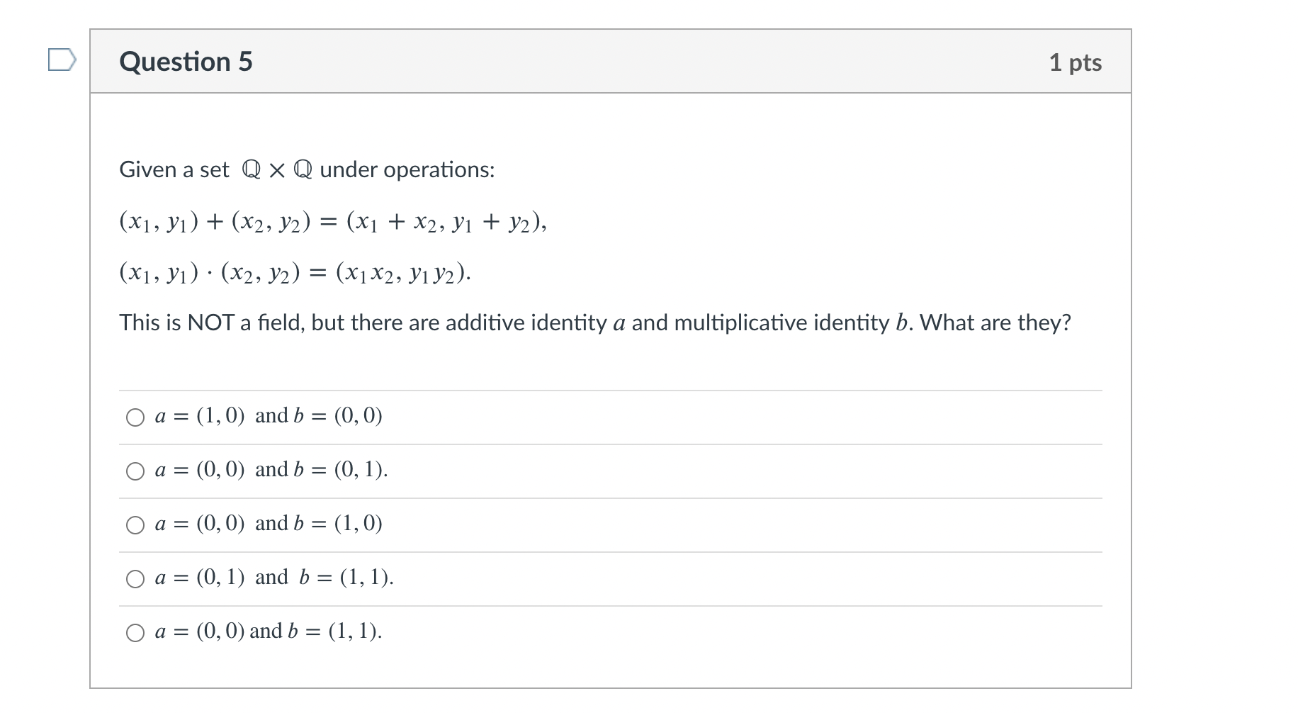
Task: Choose the second answer option
Action: [x=135, y=470]
